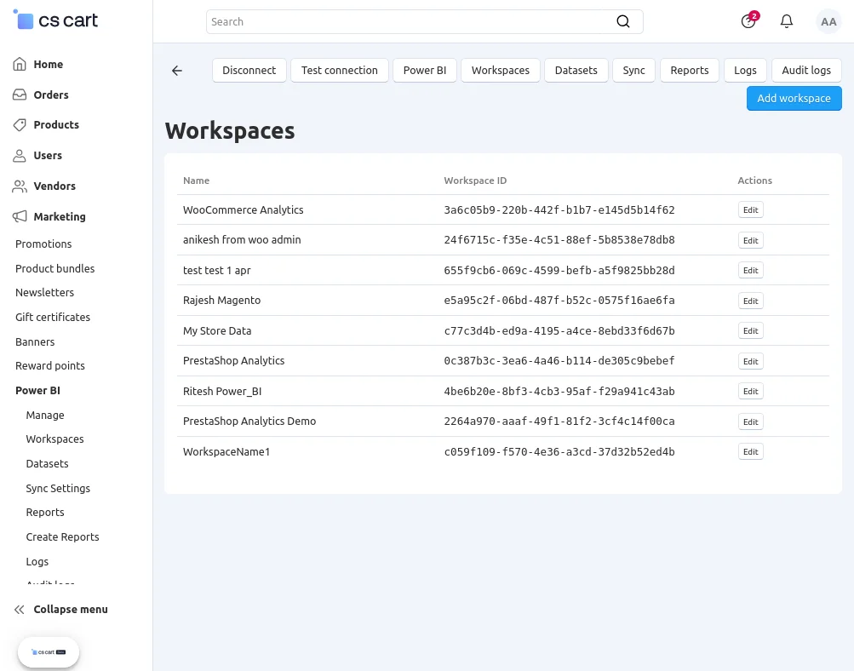
Task: Edit the Rajesh Magento workspace
Action: point(750,301)
